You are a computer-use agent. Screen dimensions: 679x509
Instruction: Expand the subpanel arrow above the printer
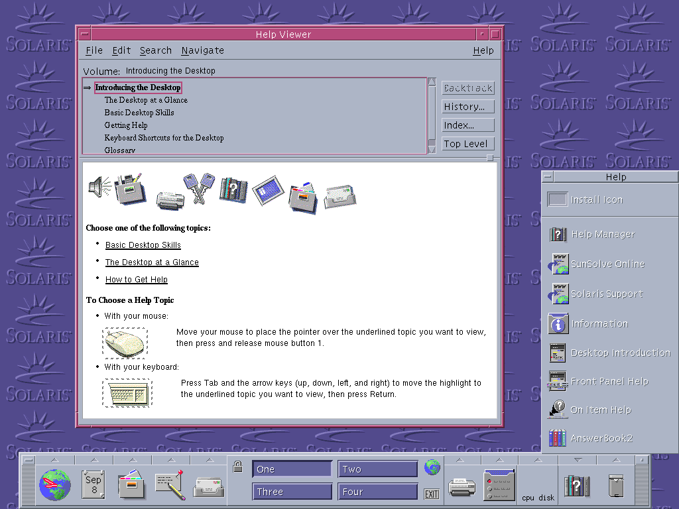pos(460,460)
